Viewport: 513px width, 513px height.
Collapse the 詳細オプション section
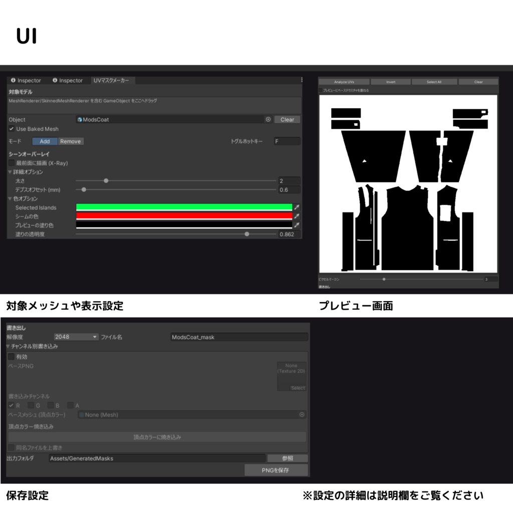tap(10, 171)
